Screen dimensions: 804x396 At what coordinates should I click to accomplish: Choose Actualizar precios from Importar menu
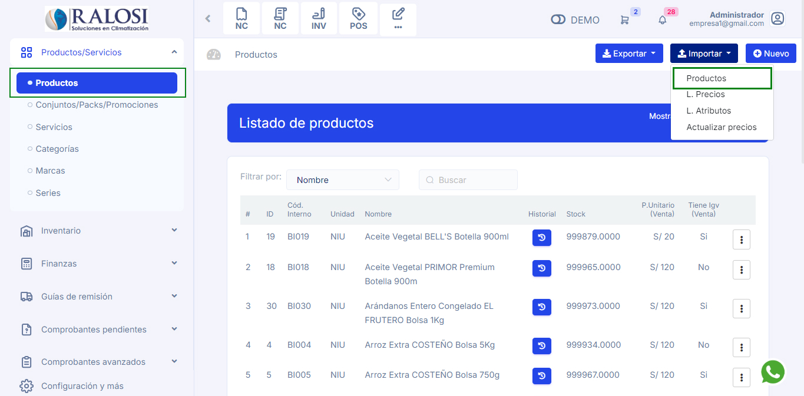click(721, 127)
